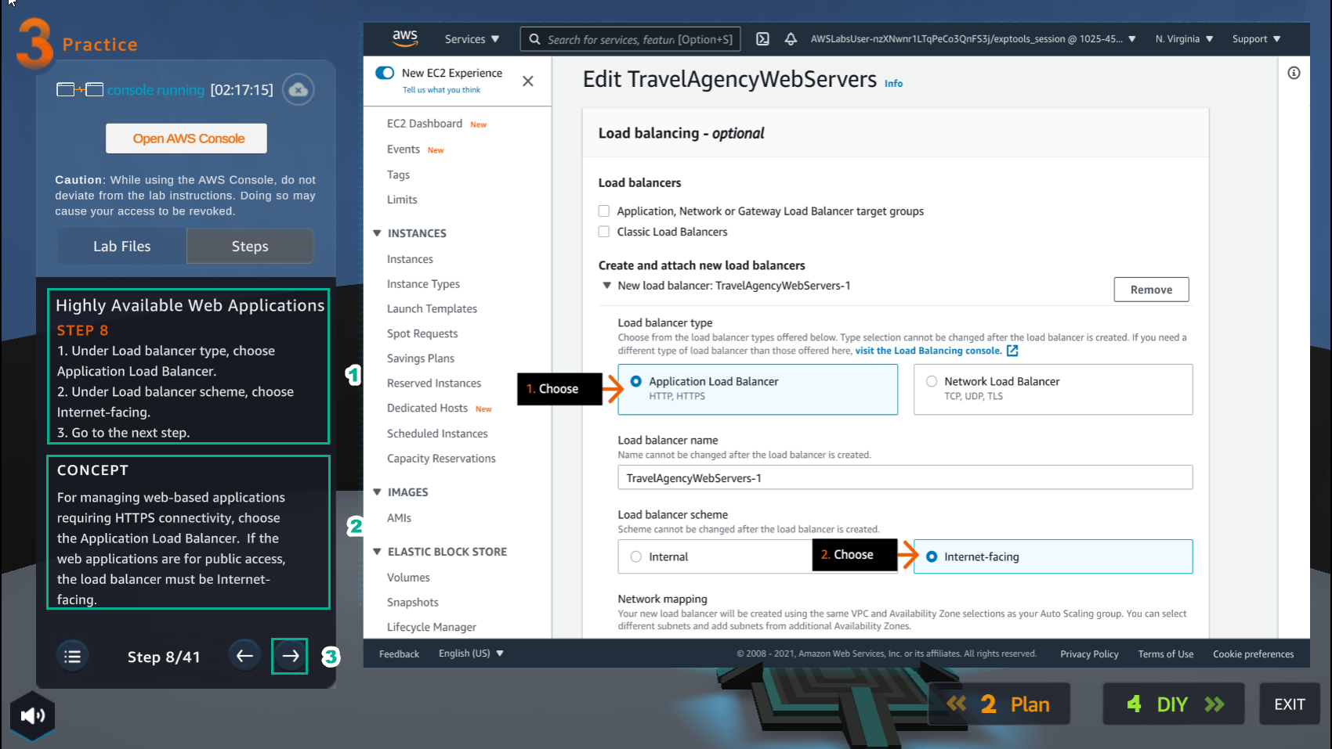Image resolution: width=1332 pixels, height=749 pixels.
Task: Select Internet-facing scheme radio
Action: tap(932, 556)
